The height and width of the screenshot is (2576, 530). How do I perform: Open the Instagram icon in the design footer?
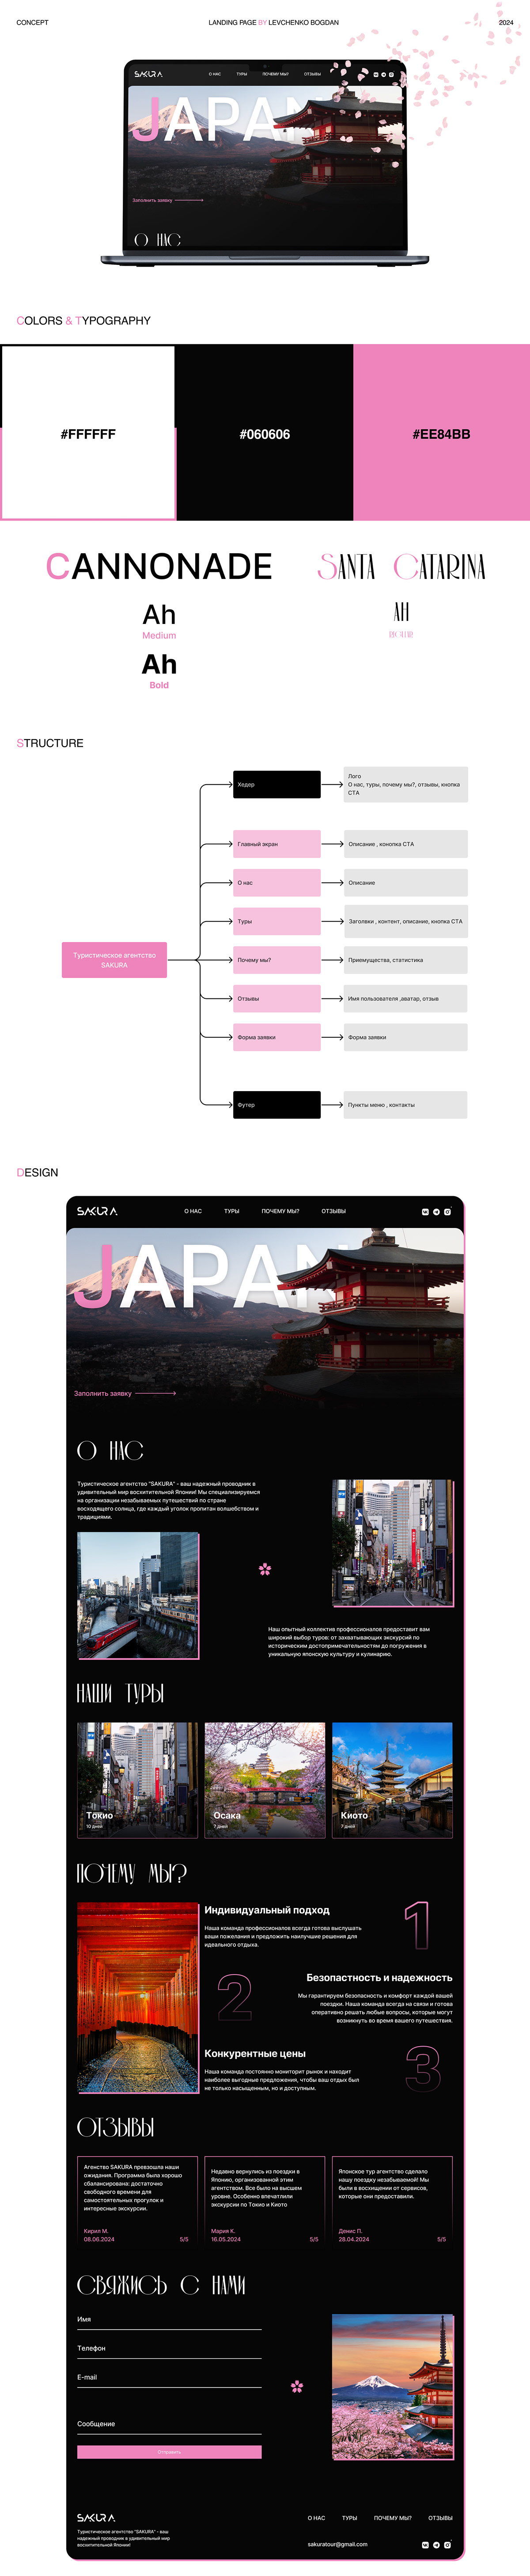point(447,2544)
